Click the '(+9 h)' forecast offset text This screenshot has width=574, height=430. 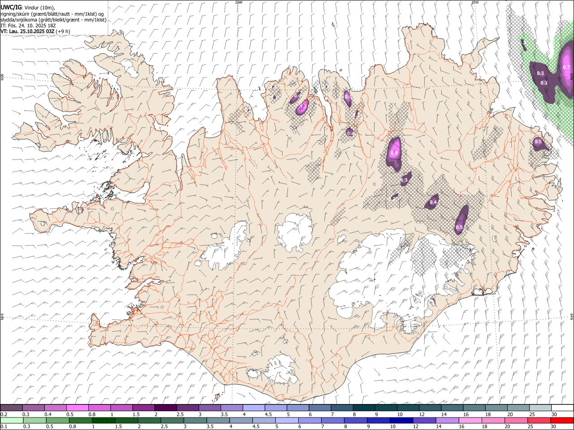coord(63,31)
